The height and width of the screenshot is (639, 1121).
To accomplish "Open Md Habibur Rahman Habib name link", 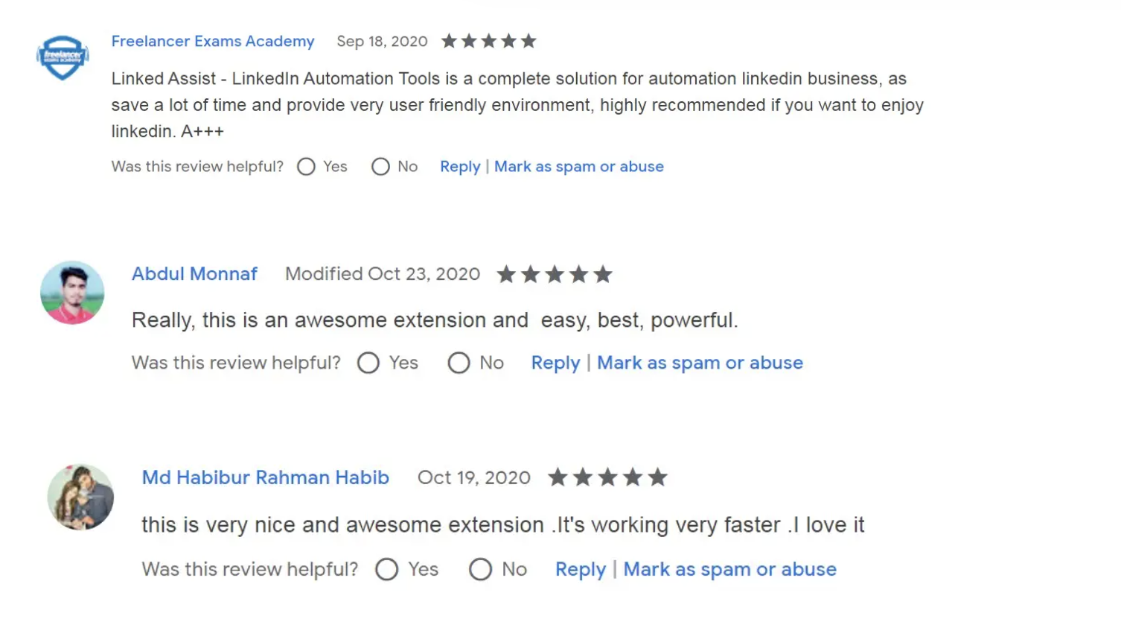I will tap(266, 477).
